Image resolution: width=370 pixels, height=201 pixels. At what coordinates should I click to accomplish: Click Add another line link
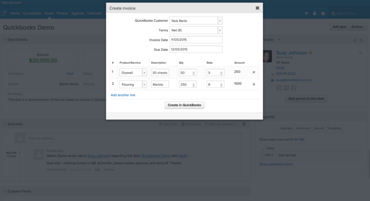click(x=123, y=95)
